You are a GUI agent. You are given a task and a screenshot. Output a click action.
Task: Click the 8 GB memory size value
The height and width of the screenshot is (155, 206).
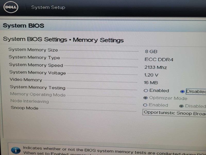(x=151, y=51)
